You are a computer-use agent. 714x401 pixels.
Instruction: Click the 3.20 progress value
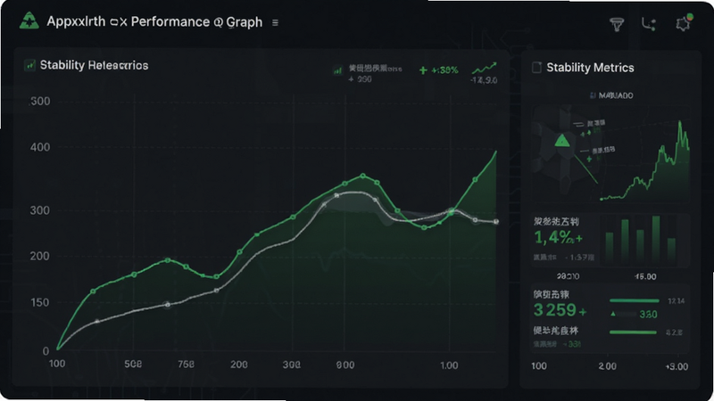point(648,315)
